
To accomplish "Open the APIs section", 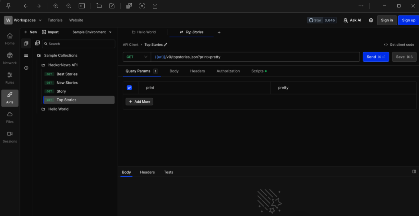I will (x=10, y=98).
